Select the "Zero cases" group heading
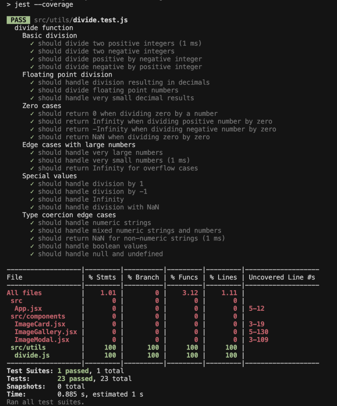Viewport: 337px width, 406px height. (x=42, y=106)
